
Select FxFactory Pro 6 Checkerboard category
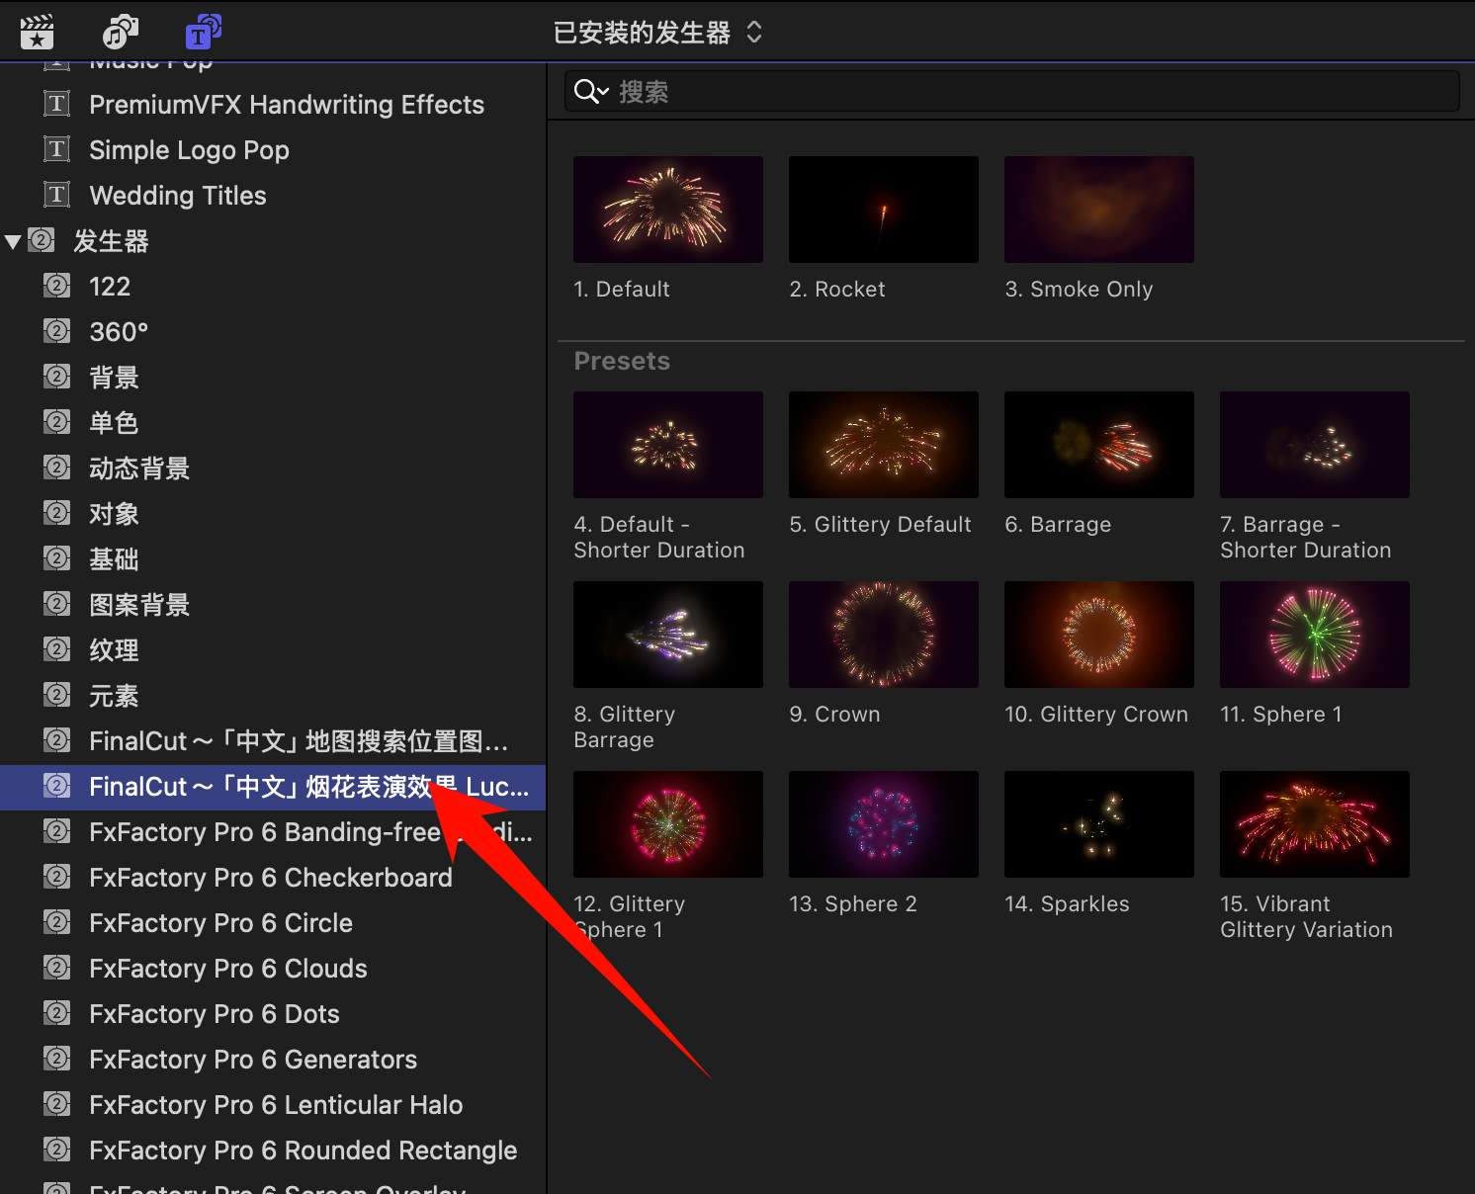click(270, 878)
